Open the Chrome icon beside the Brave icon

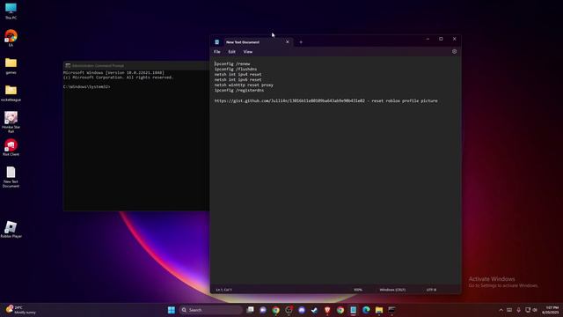point(340,310)
